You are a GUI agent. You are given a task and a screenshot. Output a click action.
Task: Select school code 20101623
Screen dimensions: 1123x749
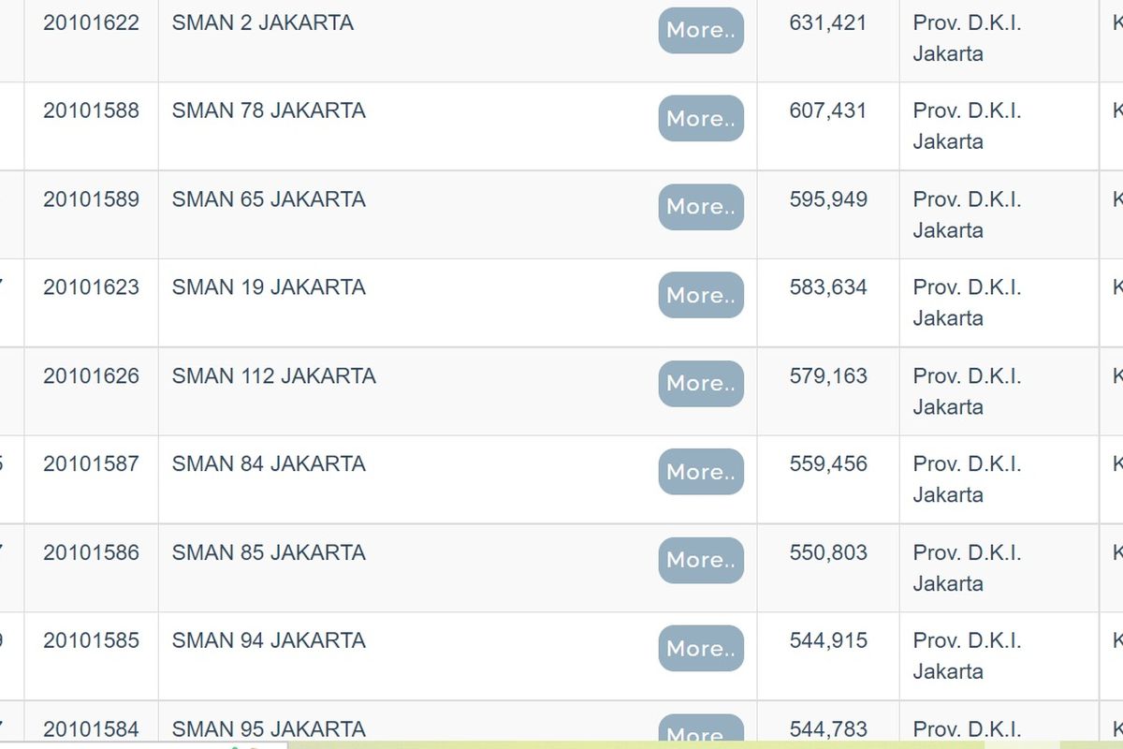click(x=91, y=287)
